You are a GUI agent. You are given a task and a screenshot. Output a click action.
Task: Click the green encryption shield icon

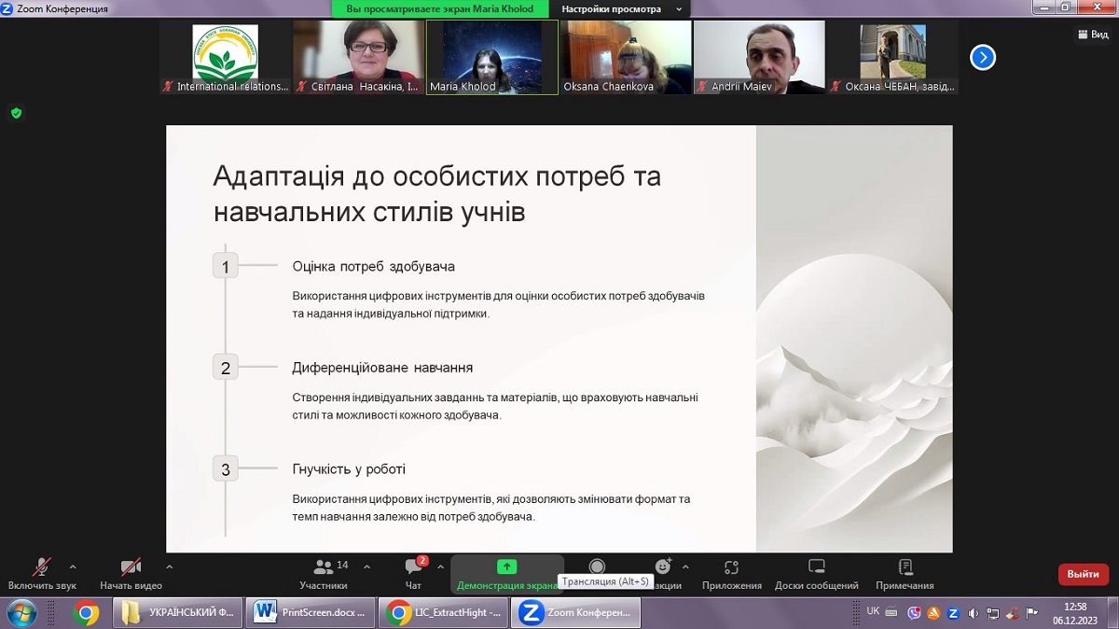click(x=16, y=113)
